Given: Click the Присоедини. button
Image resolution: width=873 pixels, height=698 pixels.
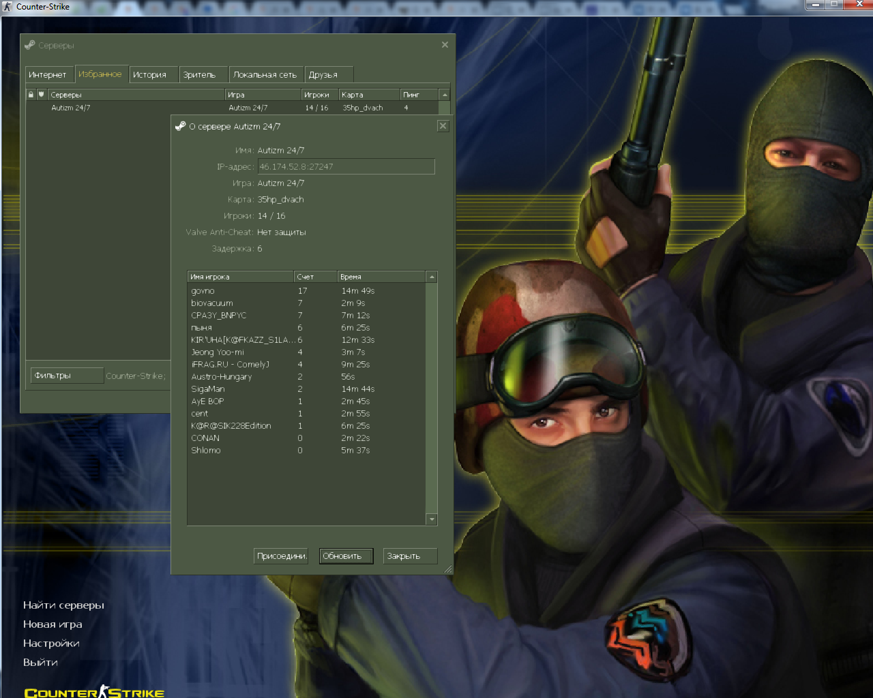Looking at the screenshot, I should tap(281, 556).
